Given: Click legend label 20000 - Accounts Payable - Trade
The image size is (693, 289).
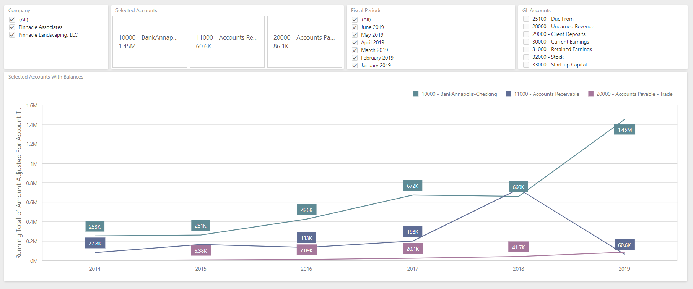Looking at the screenshot, I should click(634, 94).
